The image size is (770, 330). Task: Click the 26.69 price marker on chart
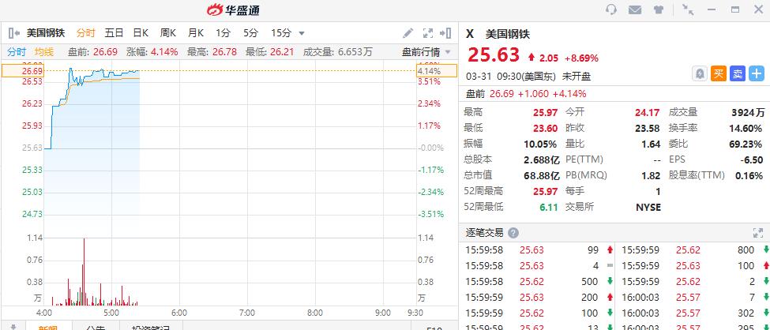click(x=22, y=71)
